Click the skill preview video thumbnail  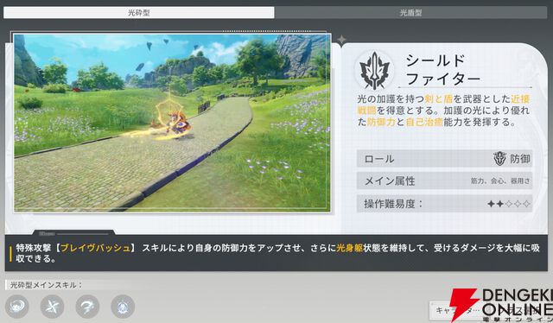click(x=172, y=123)
